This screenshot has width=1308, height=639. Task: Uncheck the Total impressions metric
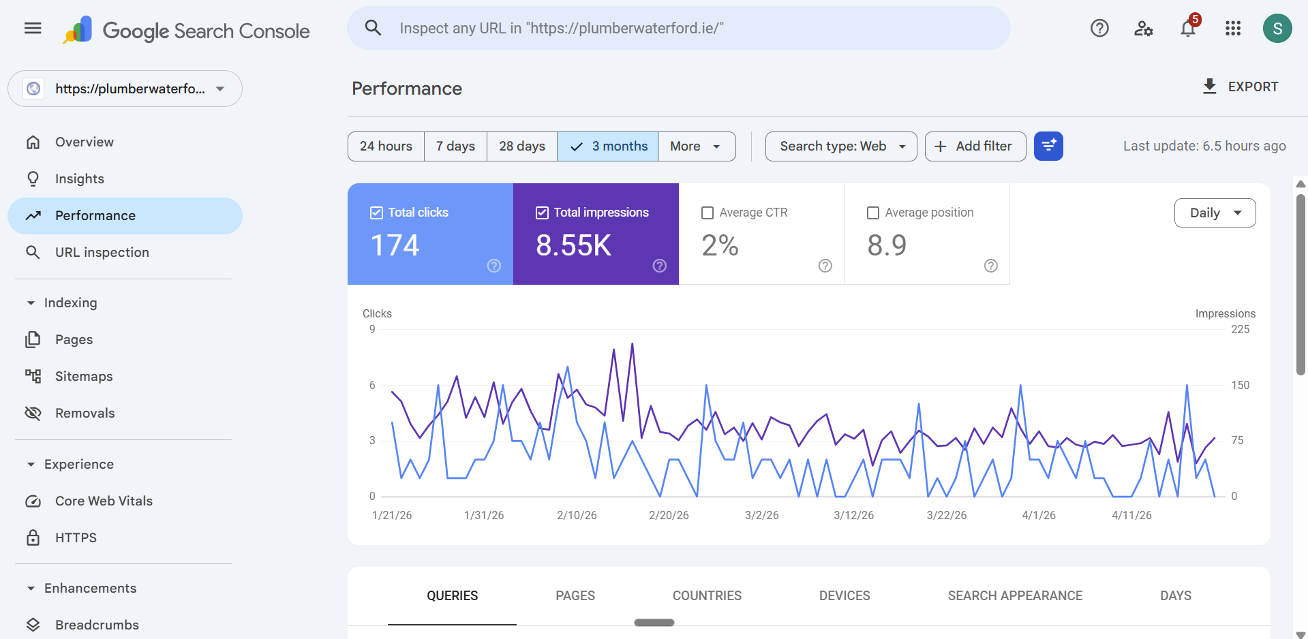542,212
